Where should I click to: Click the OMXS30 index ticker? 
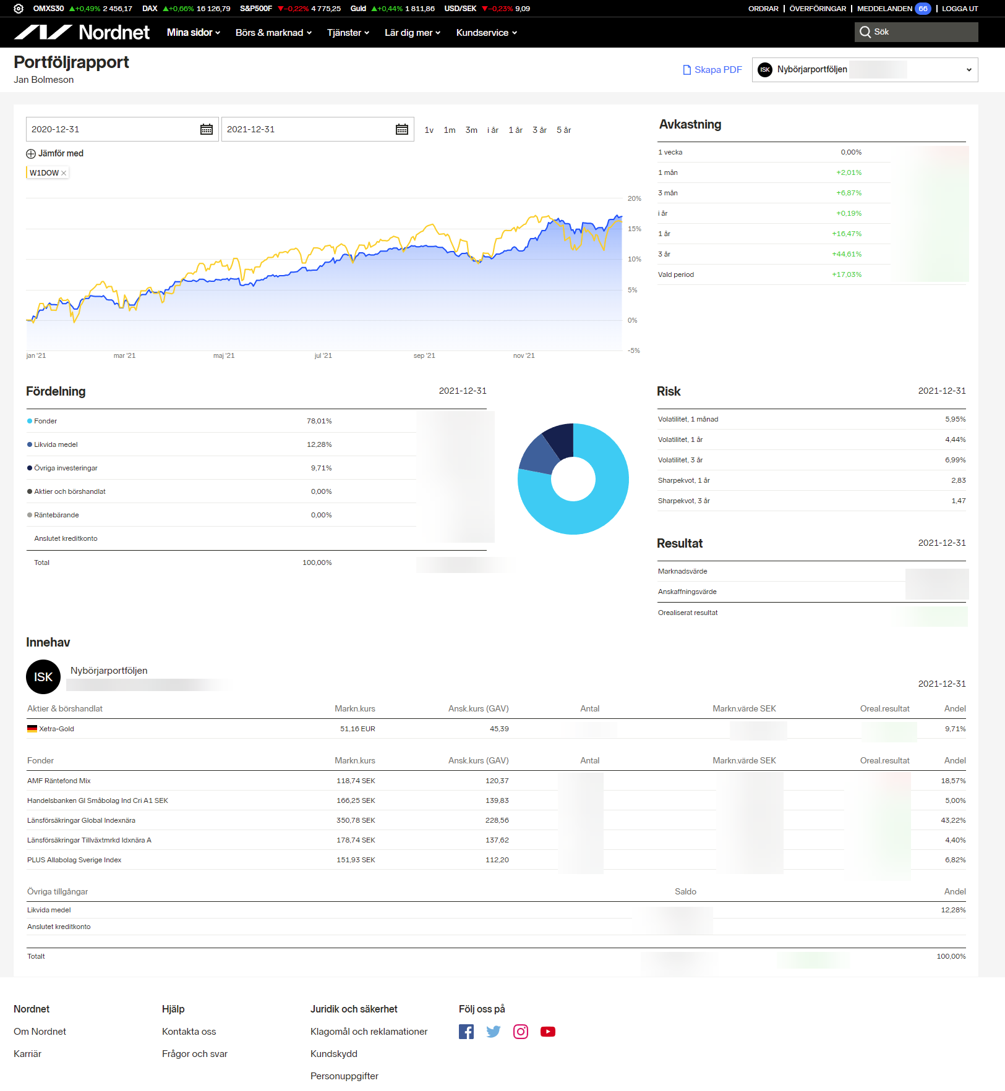[x=83, y=9]
